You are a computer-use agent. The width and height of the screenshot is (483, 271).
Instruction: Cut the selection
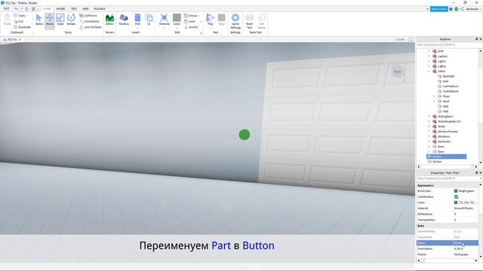point(18,21)
